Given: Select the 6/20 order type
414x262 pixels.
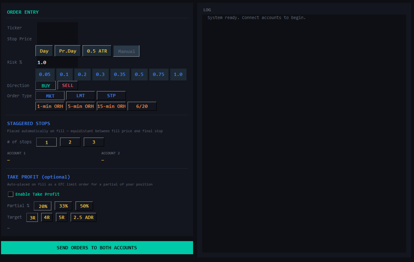Looking at the screenshot, I should pos(142,106).
